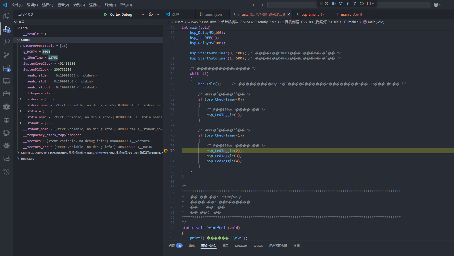The width and height of the screenshot is (454, 256).
Task: Open the Run and Debug view icon
Action: point(7,29)
